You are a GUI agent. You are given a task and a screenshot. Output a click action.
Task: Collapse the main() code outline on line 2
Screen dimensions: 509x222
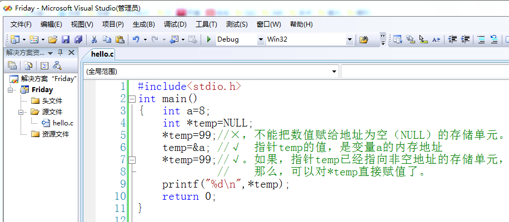point(132,99)
